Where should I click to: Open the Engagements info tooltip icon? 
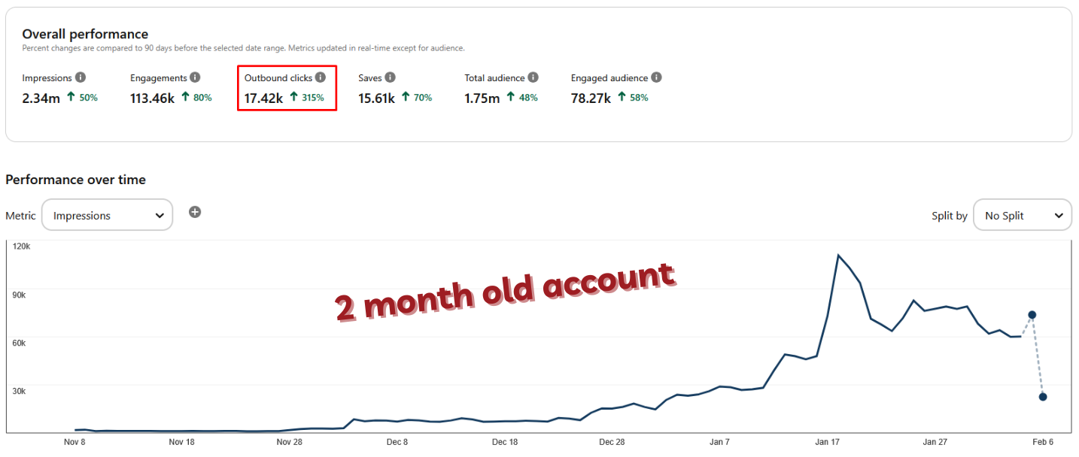[195, 77]
